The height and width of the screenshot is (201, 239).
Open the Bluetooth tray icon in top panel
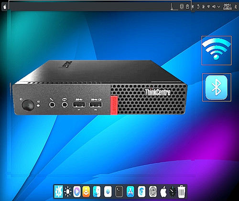coord(193,7)
